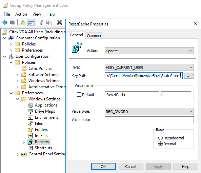Open the Help menu
The height and width of the screenshot is (173, 201).
click(51, 14)
